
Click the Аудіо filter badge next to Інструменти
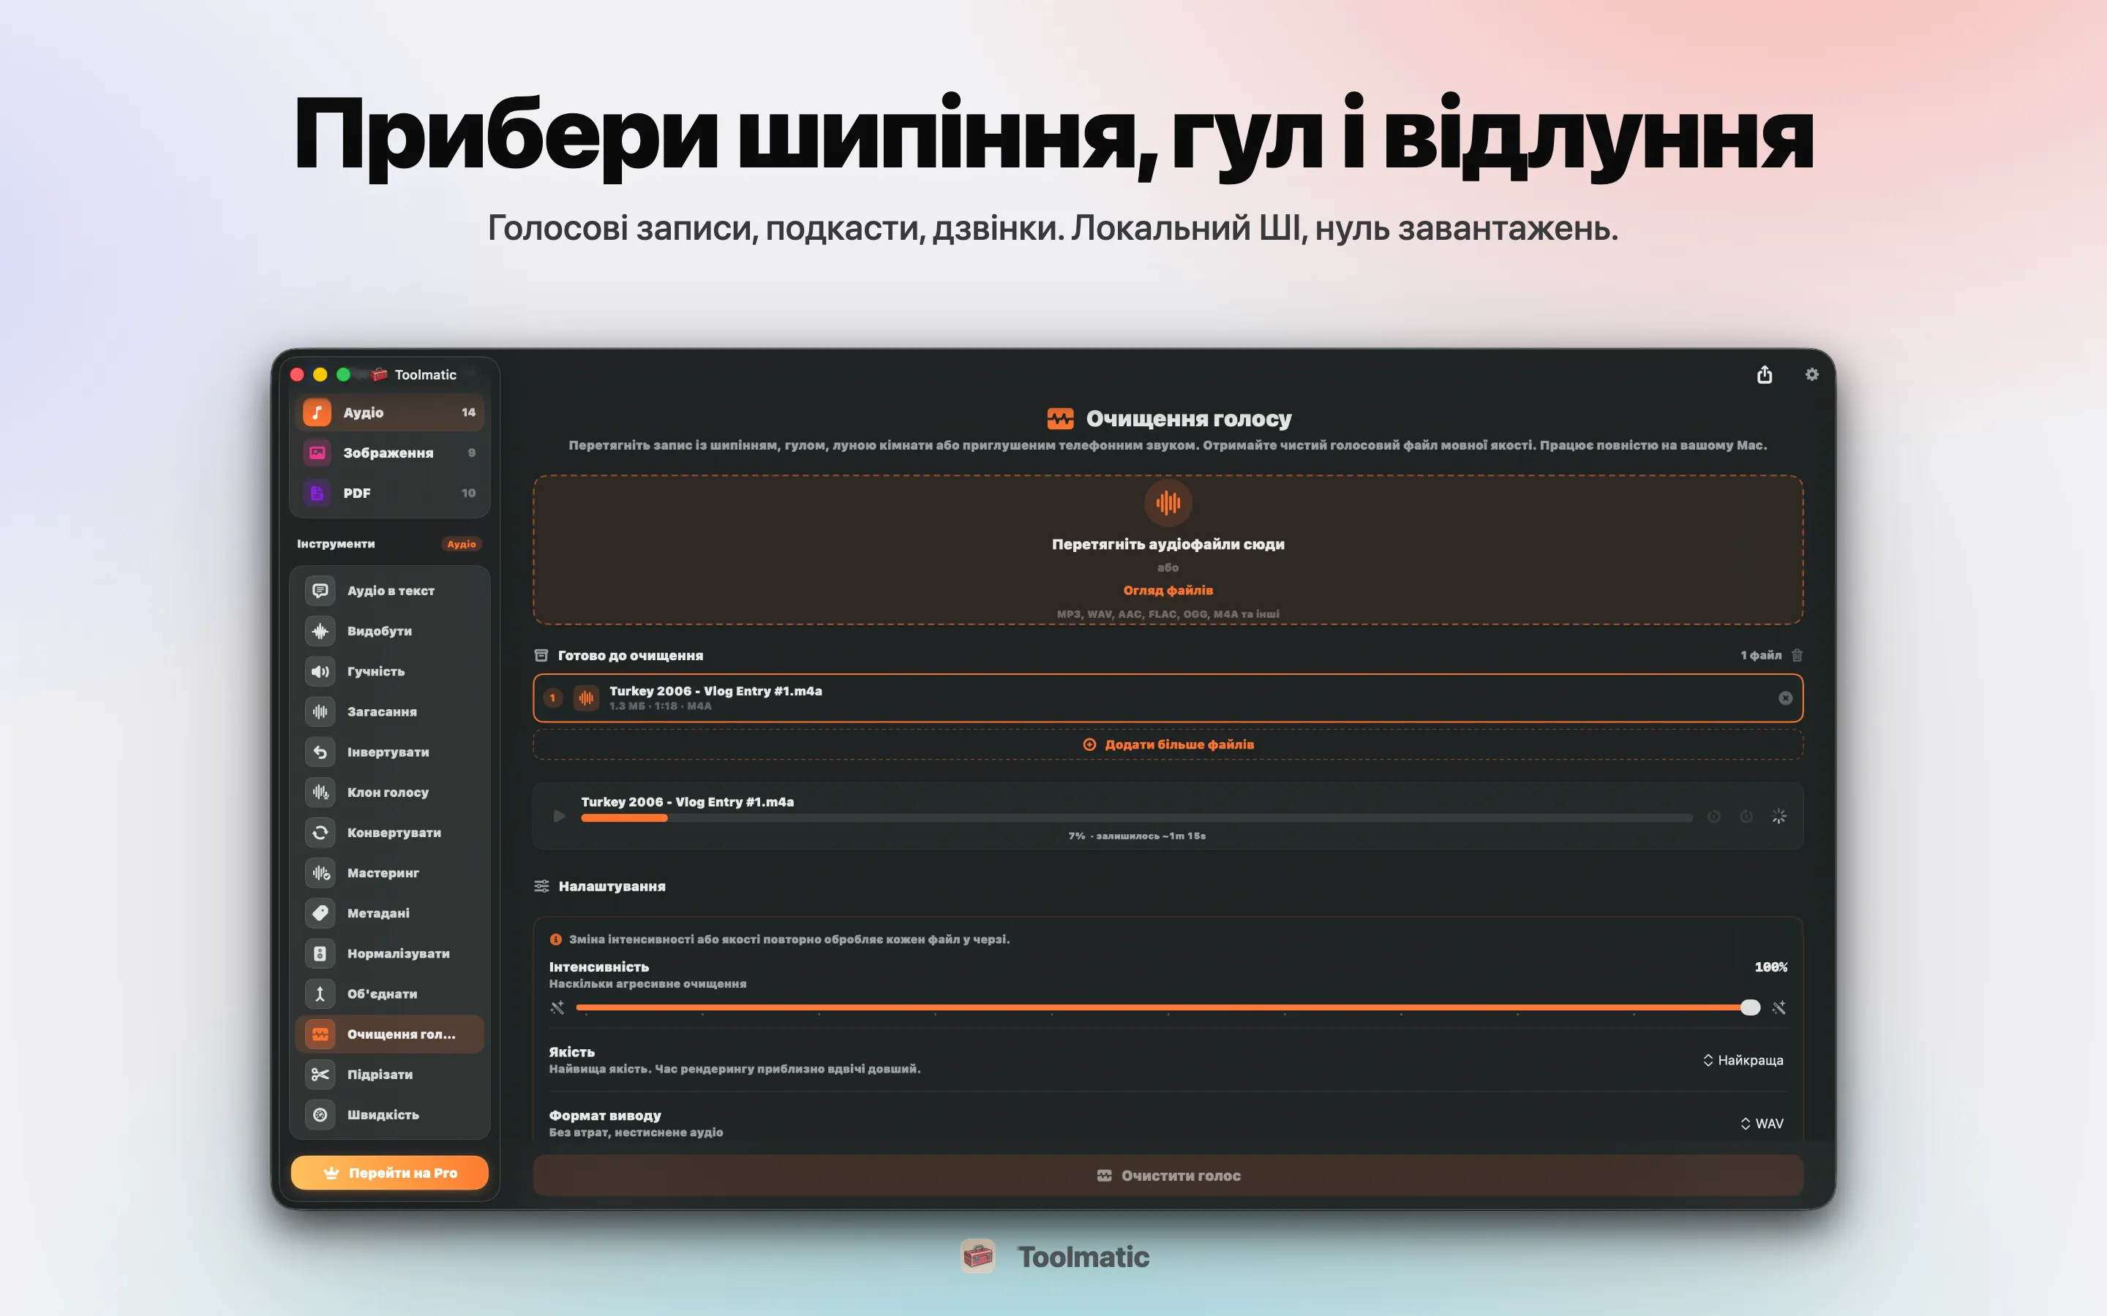462,544
